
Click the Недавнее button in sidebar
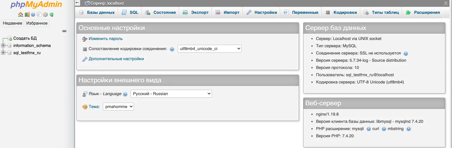click(x=13, y=23)
